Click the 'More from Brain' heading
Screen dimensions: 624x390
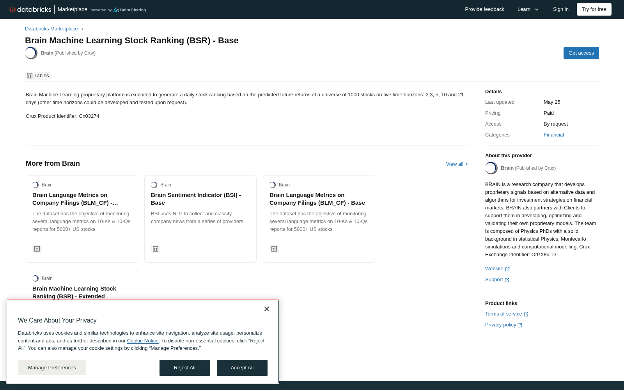tap(53, 163)
